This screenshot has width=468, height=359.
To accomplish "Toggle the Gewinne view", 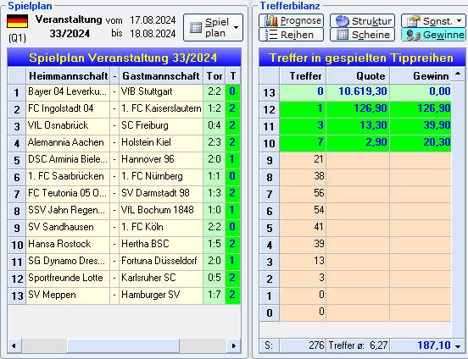I will tap(433, 35).
